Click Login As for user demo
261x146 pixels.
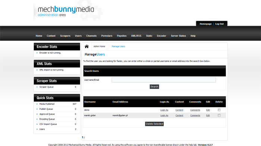[164, 110]
